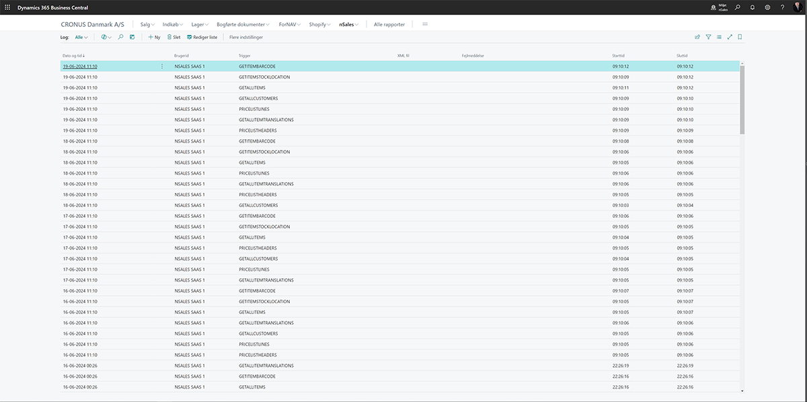
Task: Toggle sort on Dato og tid column
Action: 73,56
